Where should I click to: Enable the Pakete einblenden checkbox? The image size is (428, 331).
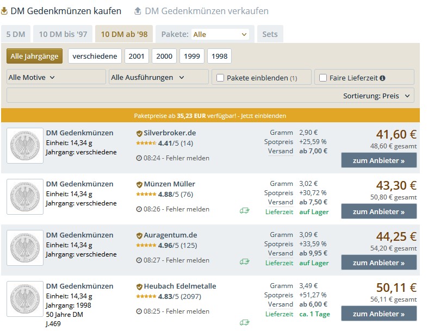coord(220,78)
